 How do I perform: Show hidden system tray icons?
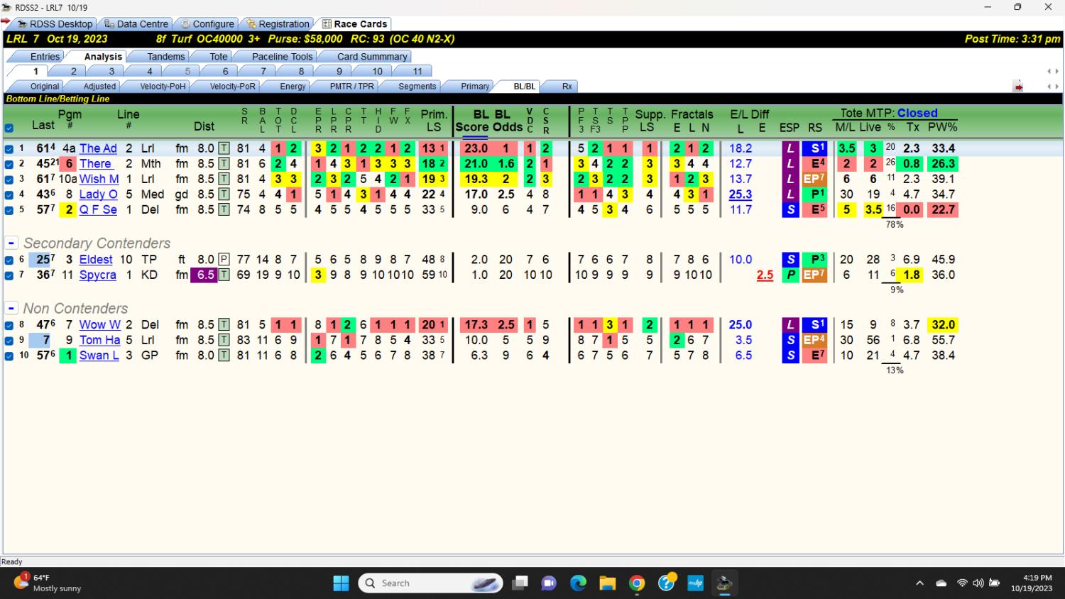[919, 583]
